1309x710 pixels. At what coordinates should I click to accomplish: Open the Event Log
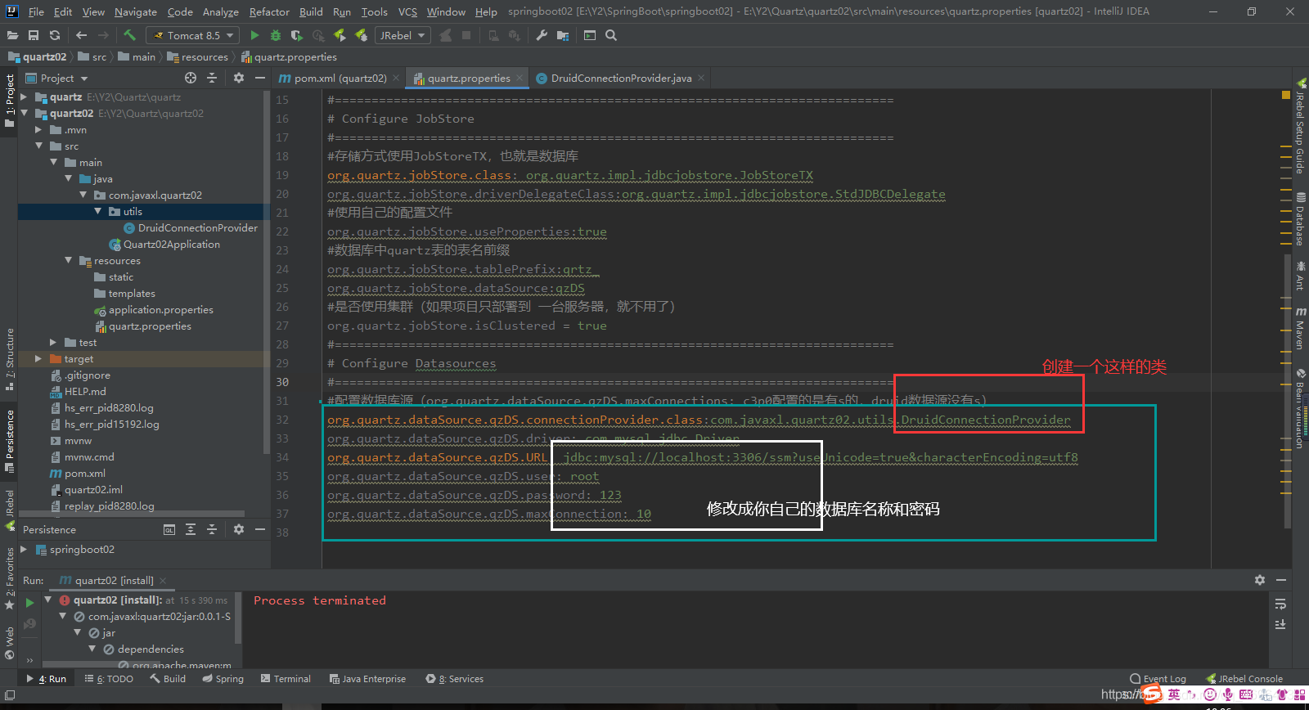tap(1158, 679)
